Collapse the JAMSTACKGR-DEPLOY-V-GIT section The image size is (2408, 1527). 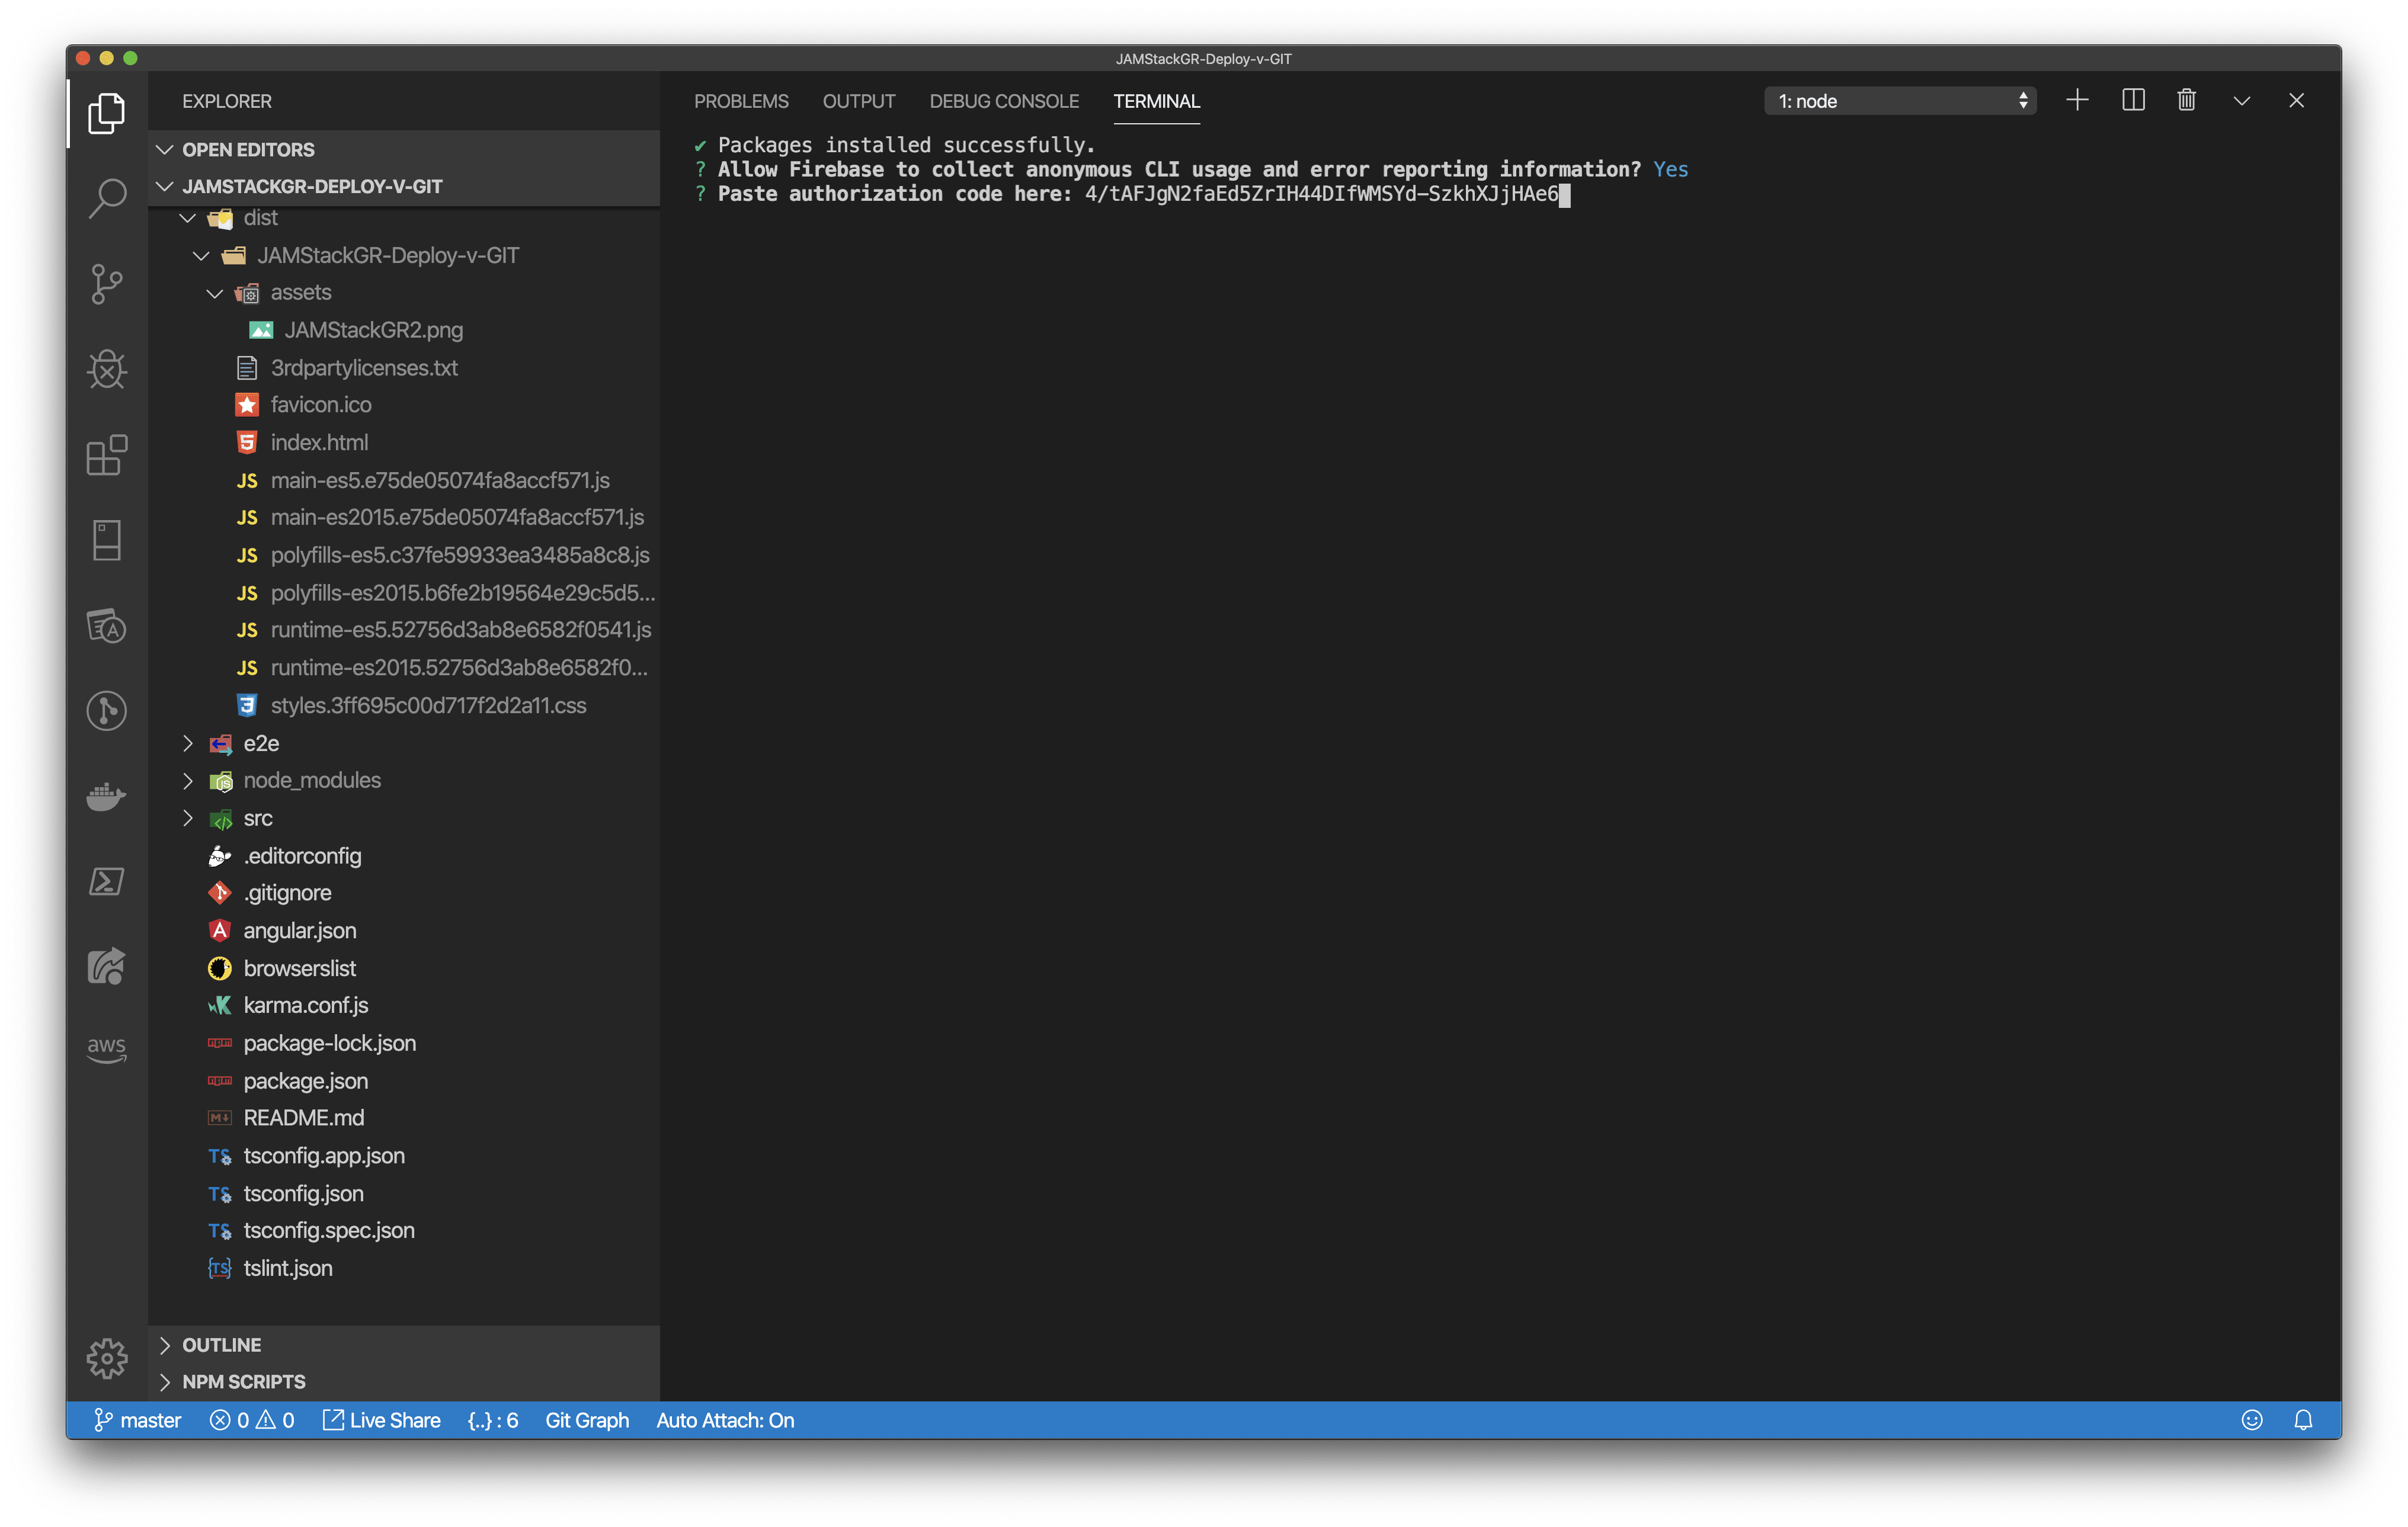pyautogui.click(x=404, y=186)
